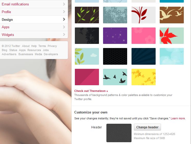The width and height of the screenshot is (191, 144).
Task: Open the Design settings menu item
Action: 34,20
